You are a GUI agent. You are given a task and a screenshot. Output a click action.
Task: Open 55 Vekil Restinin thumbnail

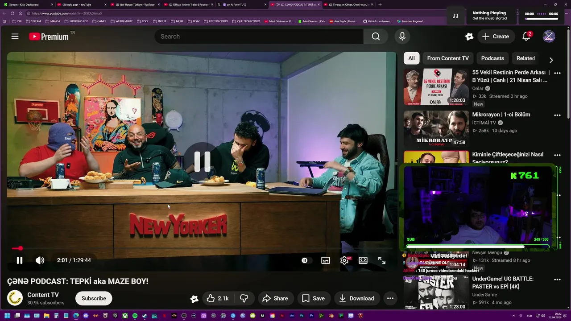(x=436, y=87)
